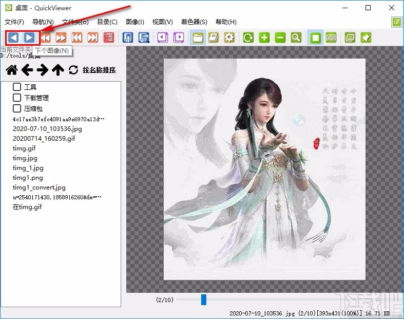
Task: Open the catalog notebook icon
Action: coord(214,37)
